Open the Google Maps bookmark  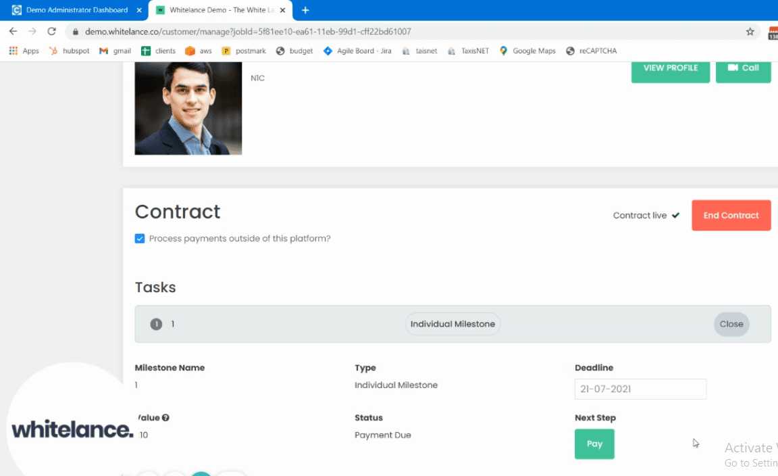(x=527, y=51)
